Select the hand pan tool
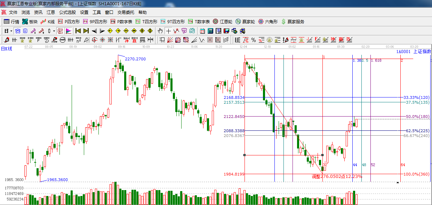This screenshot has width=432, height=205. pyautogui.click(x=160, y=31)
